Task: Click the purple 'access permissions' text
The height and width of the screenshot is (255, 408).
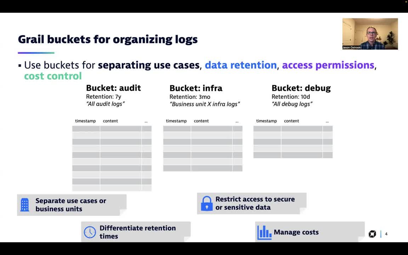Action: click(328, 65)
